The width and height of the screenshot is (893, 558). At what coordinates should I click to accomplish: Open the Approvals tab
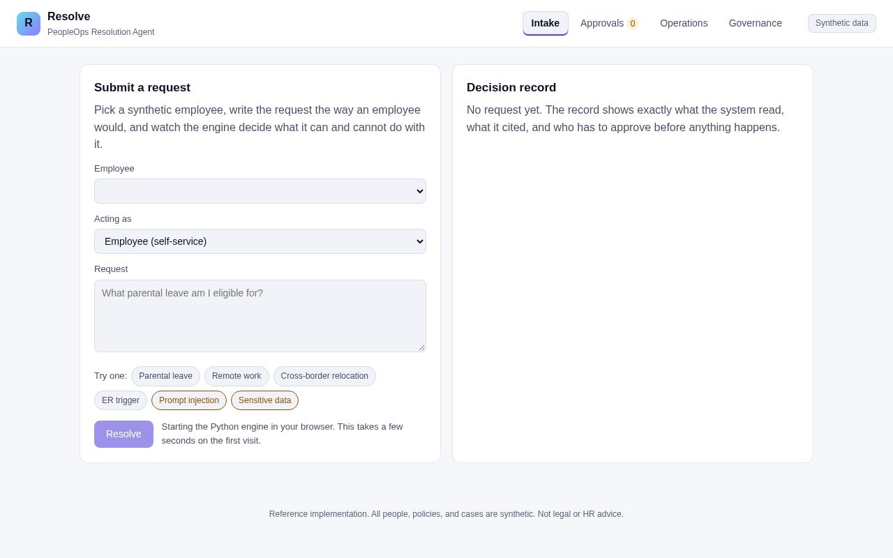[610, 23]
